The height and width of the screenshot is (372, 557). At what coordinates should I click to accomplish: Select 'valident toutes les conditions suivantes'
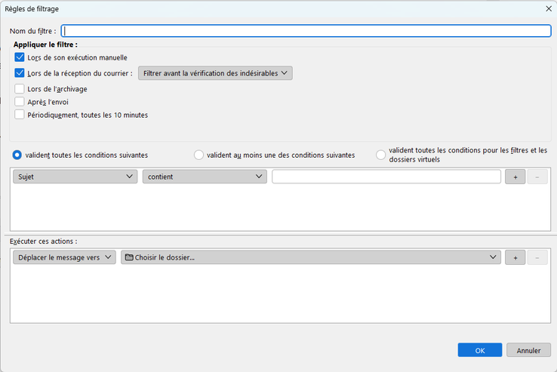17,155
